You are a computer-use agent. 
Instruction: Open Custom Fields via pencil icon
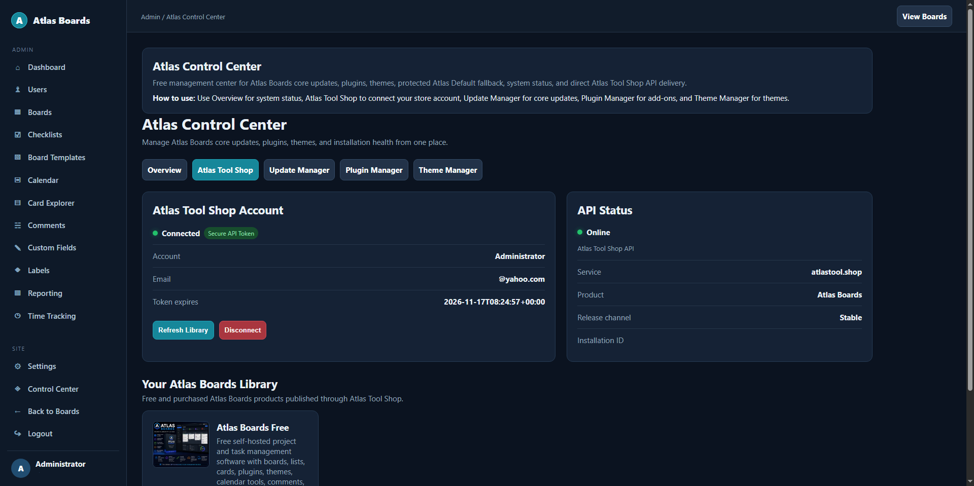tap(18, 248)
